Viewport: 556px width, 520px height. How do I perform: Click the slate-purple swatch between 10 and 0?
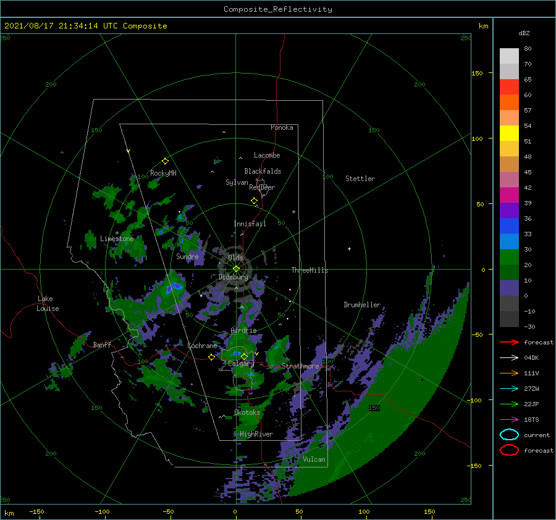click(x=509, y=288)
